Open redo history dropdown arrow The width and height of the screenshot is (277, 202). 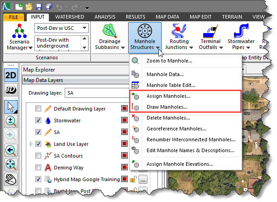tap(81, 7)
